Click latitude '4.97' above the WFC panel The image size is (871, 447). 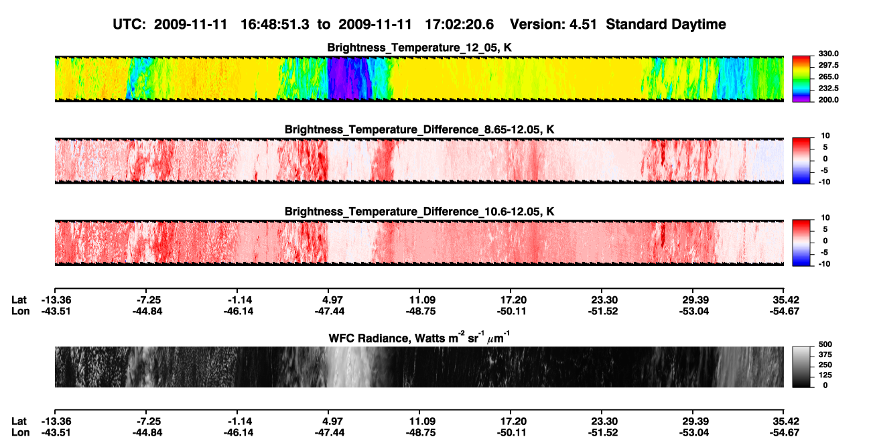[332, 300]
